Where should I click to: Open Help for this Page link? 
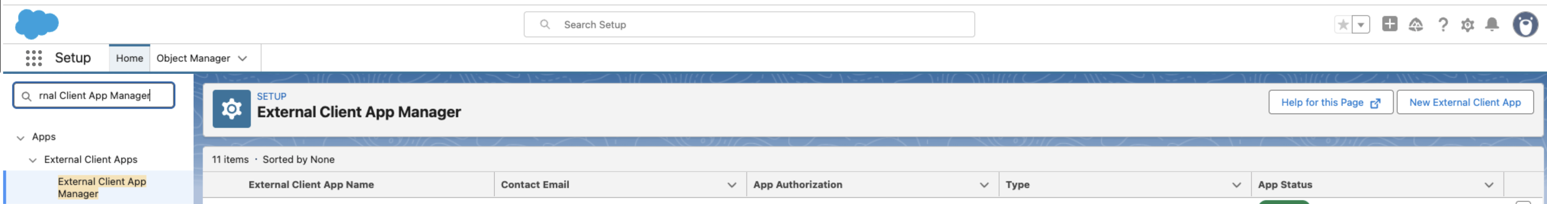[1330, 103]
